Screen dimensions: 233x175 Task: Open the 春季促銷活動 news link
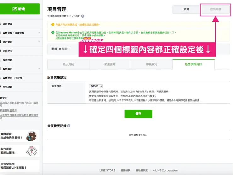(x=19, y=117)
